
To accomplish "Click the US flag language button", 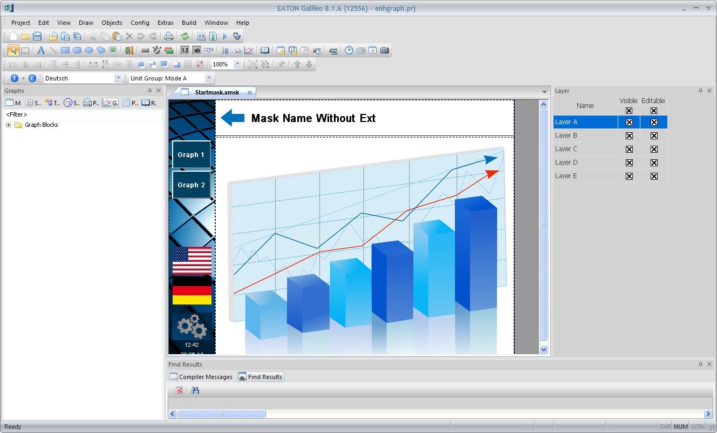I will click(x=192, y=261).
